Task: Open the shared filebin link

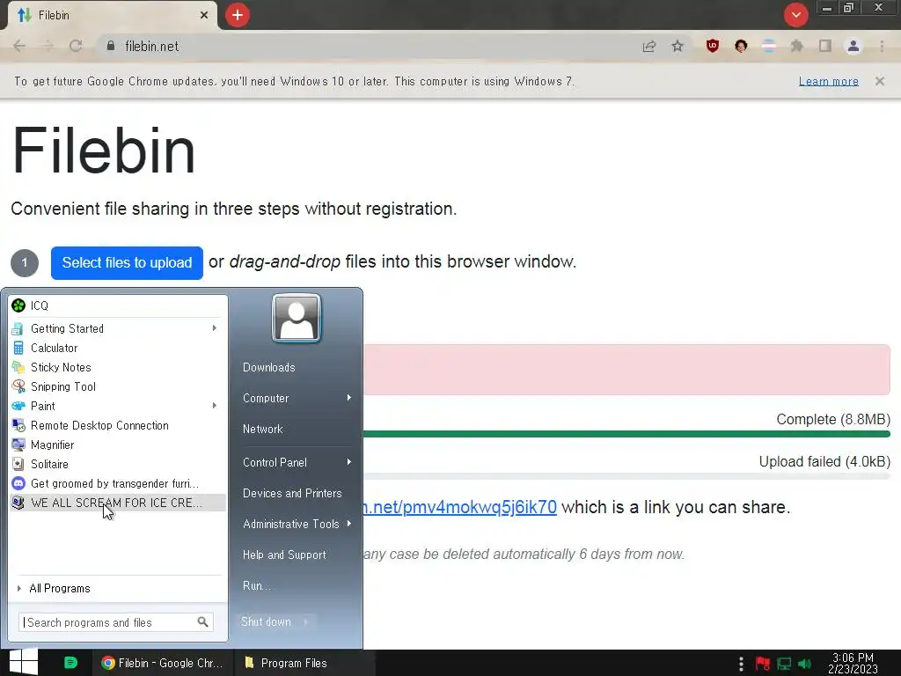Action: (x=460, y=507)
